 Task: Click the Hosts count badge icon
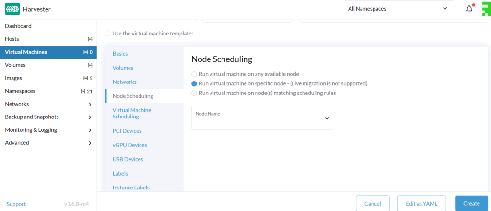tap(90, 39)
